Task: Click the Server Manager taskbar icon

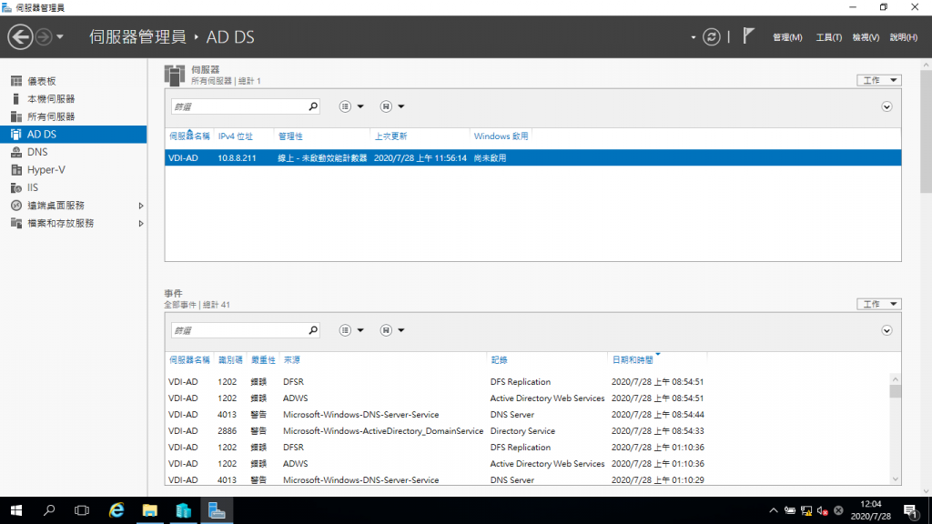Action: (217, 510)
